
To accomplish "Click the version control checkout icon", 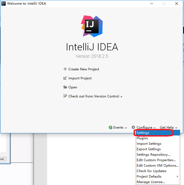I will coord(65,96).
